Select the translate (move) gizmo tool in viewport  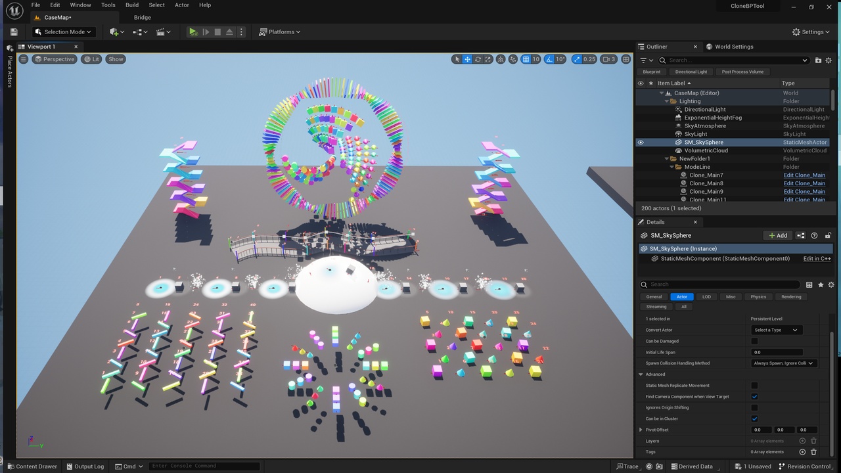[x=467, y=59]
